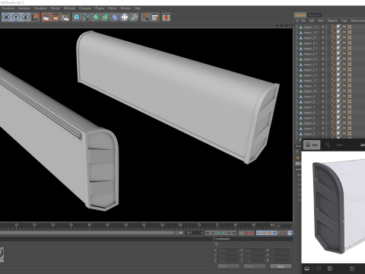Viewport: 365px width, 274px height.
Task: Open the particle emitter icon
Action: click(x=135, y=18)
